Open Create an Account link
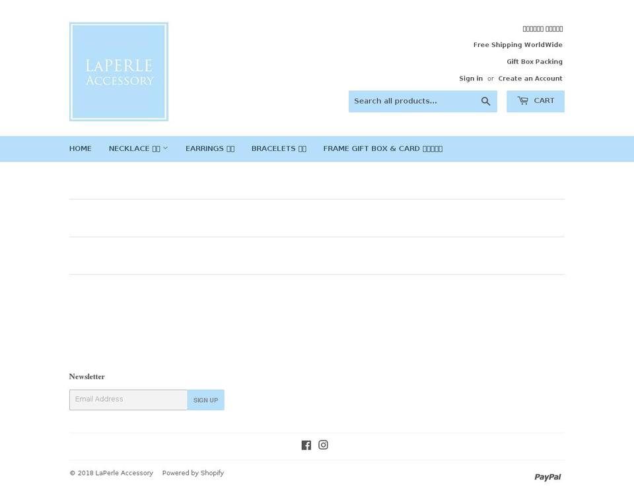This screenshot has height=492, width=634. point(530,78)
